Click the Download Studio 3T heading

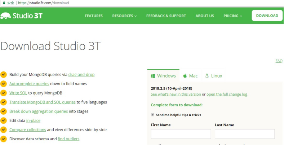click(50, 46)
